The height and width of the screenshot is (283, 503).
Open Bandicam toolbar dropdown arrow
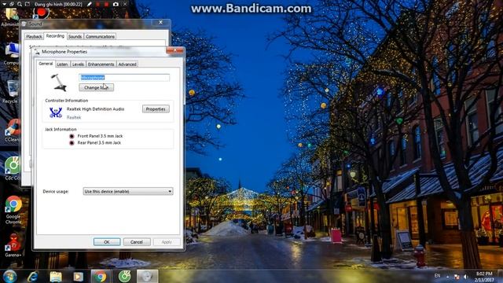click(x=4, y=4)
